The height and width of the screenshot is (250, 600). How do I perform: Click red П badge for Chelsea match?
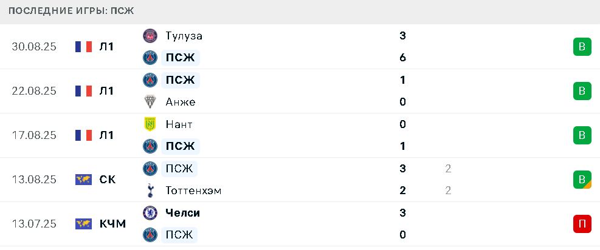(582, 224)
